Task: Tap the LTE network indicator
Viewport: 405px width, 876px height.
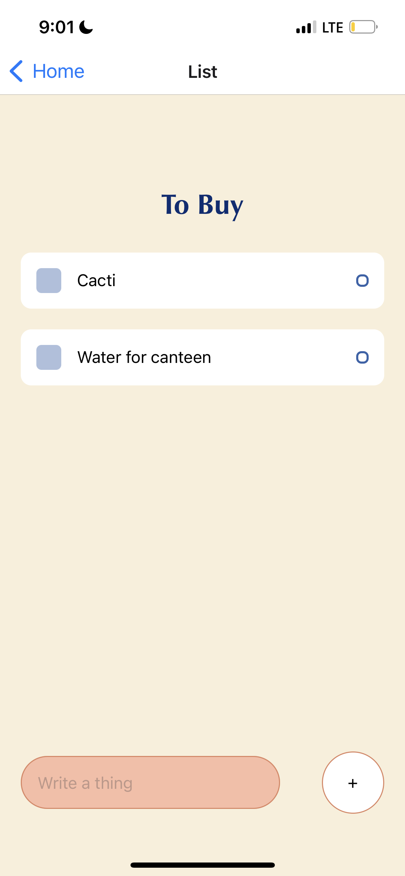Action: click(332, 27)
